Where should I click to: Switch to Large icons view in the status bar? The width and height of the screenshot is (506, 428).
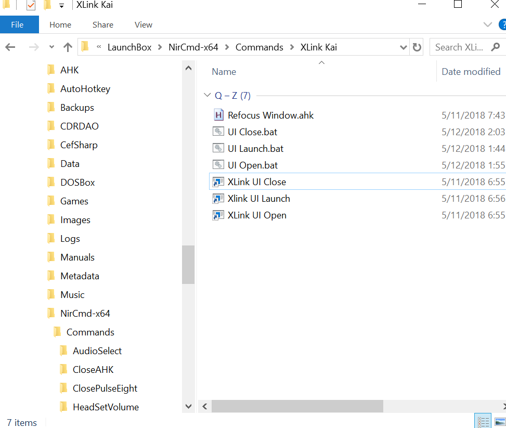pyautogui.click(x=500, y=421)
